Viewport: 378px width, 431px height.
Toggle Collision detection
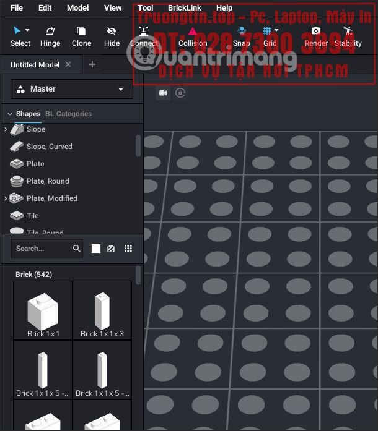pos(193,36)
